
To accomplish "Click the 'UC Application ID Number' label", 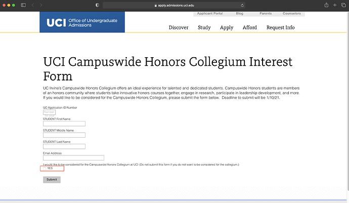I will (x=60, y=108).
